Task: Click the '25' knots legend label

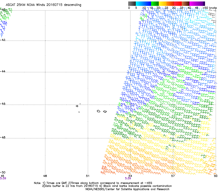Action: [166, 8]
